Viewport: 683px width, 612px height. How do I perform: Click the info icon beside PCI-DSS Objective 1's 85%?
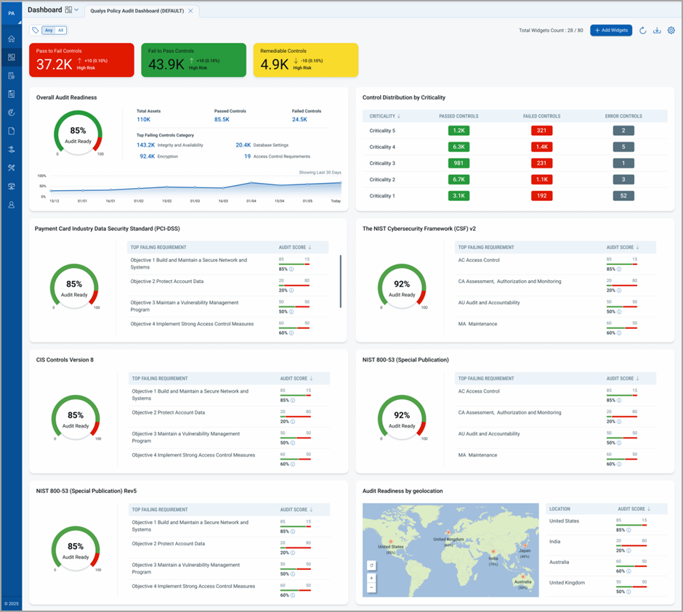(291, 269)
